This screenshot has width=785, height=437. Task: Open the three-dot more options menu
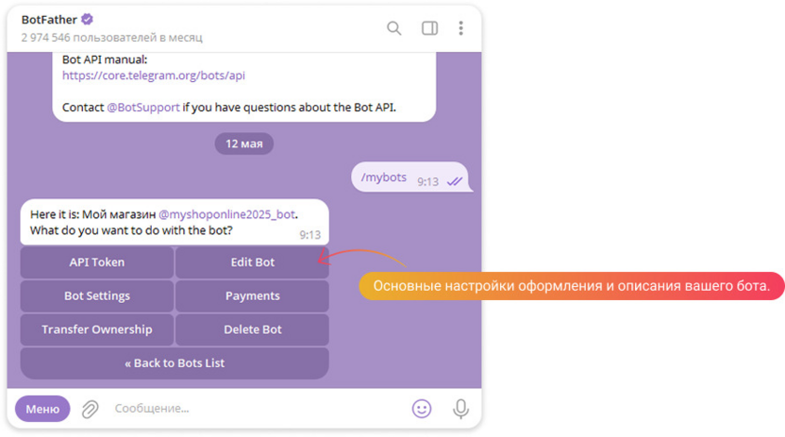click(460, 28)
